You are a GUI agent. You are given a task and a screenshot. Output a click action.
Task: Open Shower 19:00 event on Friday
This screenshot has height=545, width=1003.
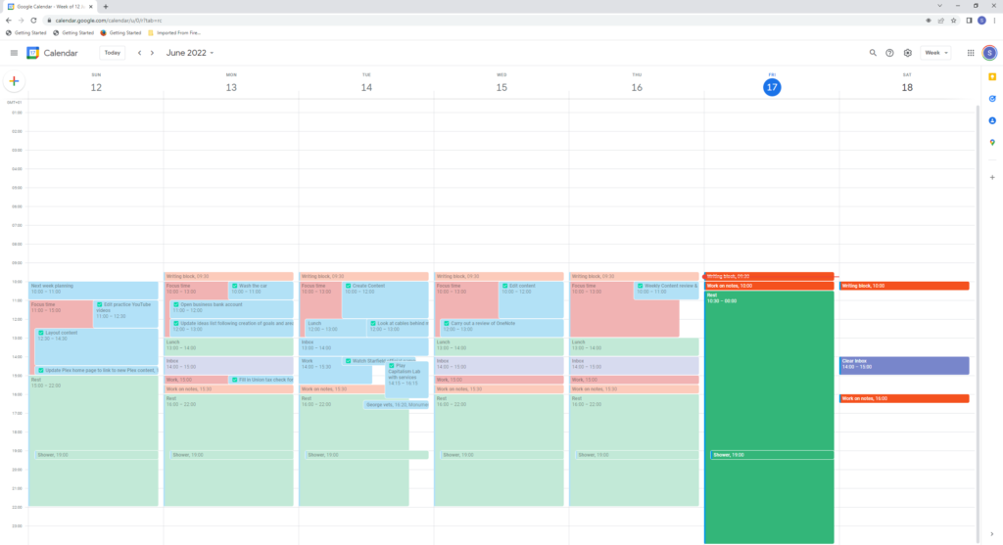click(772, 455)
